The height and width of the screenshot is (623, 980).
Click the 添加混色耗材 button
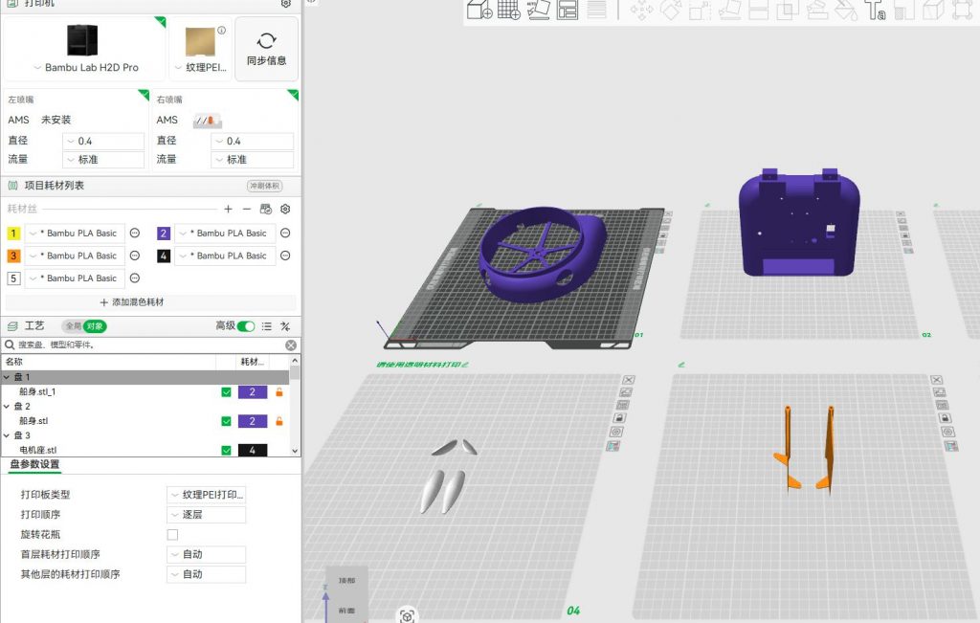click(x=132, y=301)
